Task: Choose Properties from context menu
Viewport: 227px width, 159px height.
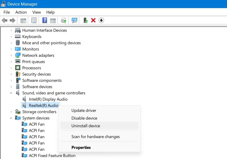Action: point(99,147)
